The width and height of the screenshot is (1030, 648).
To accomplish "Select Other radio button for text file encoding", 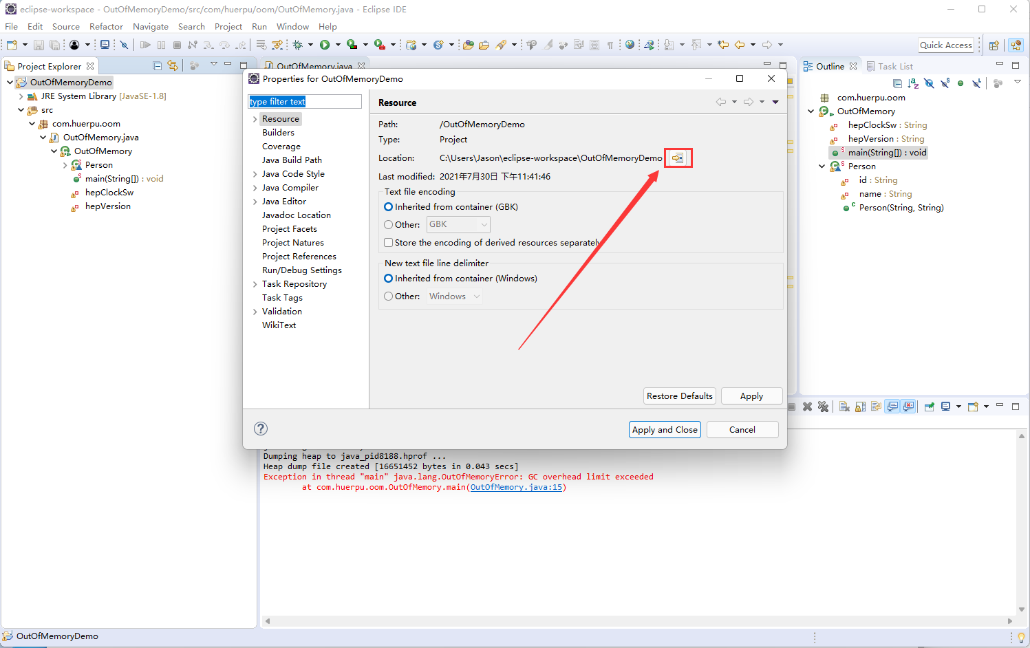I will (389, 225).
